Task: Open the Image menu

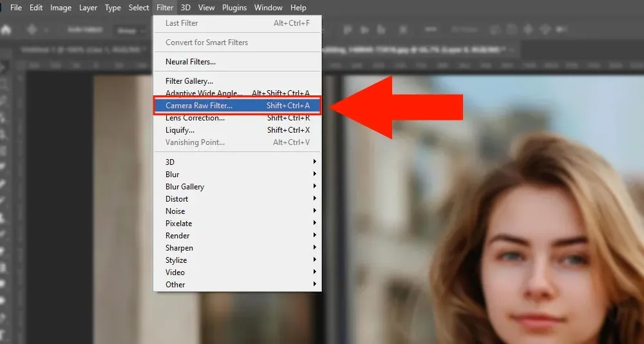Action: (x=61, y=7)
